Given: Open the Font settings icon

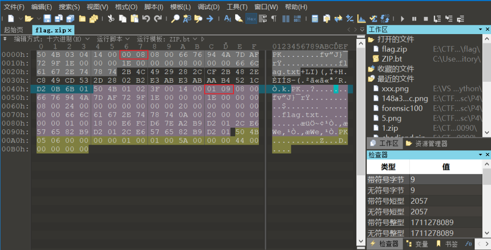Looking at the screenshot, I should [x=227, y=19].
